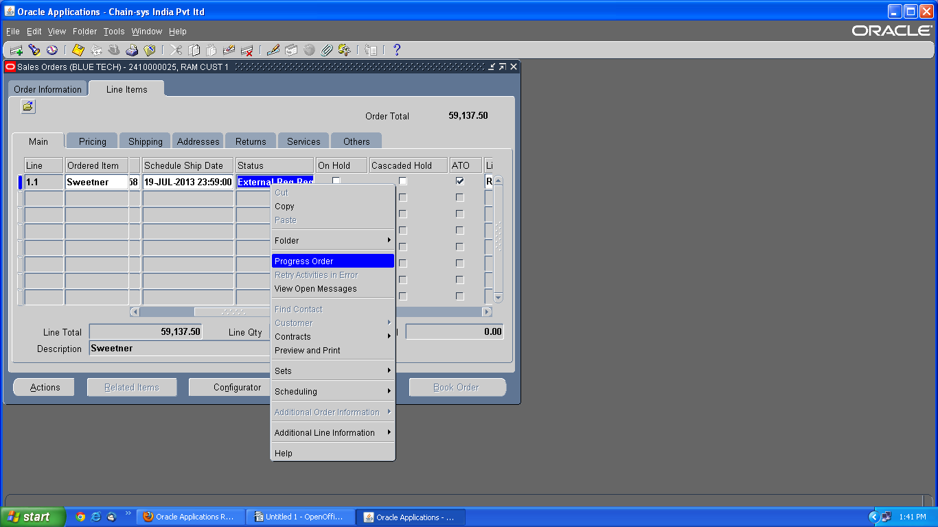Click the Edit Field pencil icon
This screenshot has height=527, width=938.
273,50
